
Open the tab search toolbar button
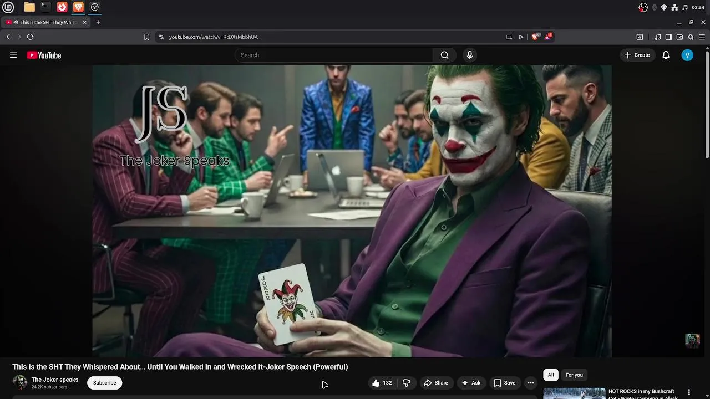640,37
